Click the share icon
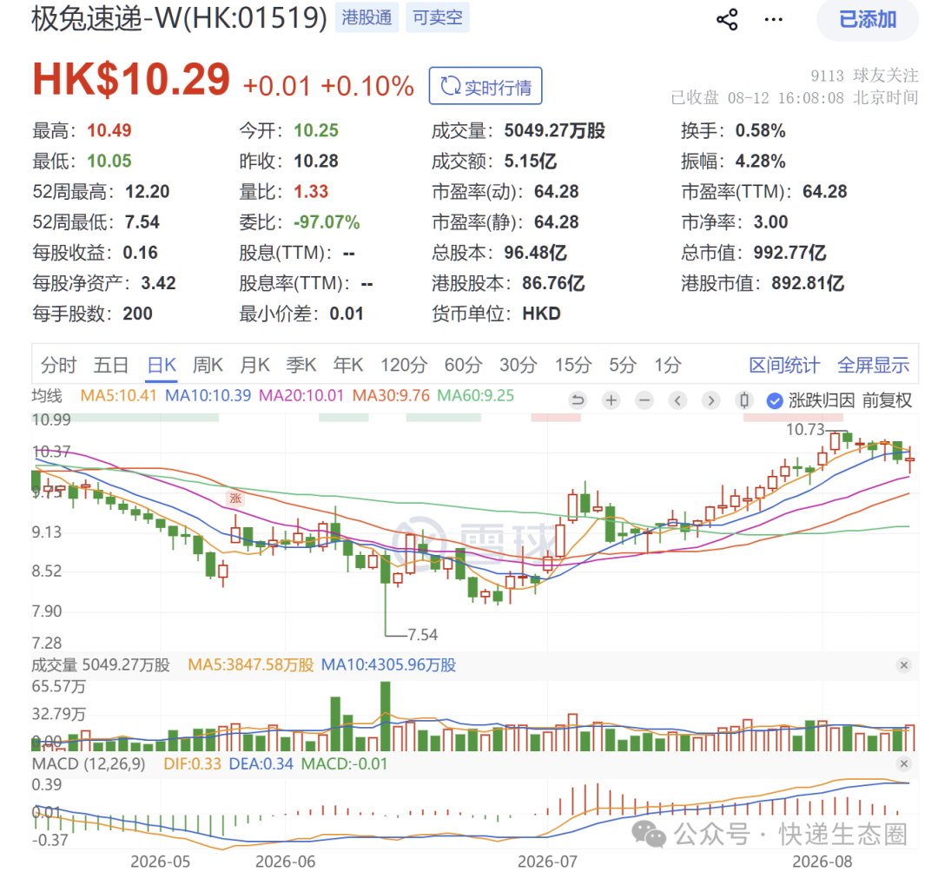Screen dimensions: 938x872 727,20
